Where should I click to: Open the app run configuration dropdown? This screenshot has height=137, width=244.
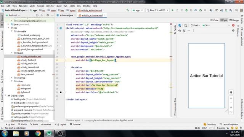coord(138,10)
